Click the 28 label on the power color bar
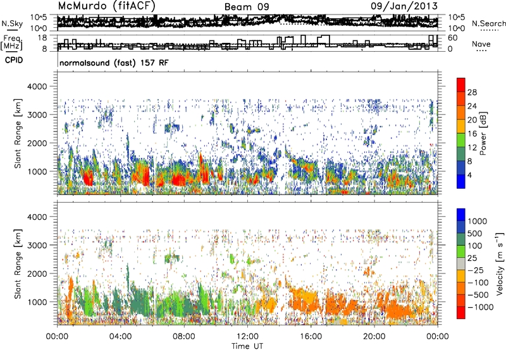Screen dimensions: 506x350 coord(472,92)
